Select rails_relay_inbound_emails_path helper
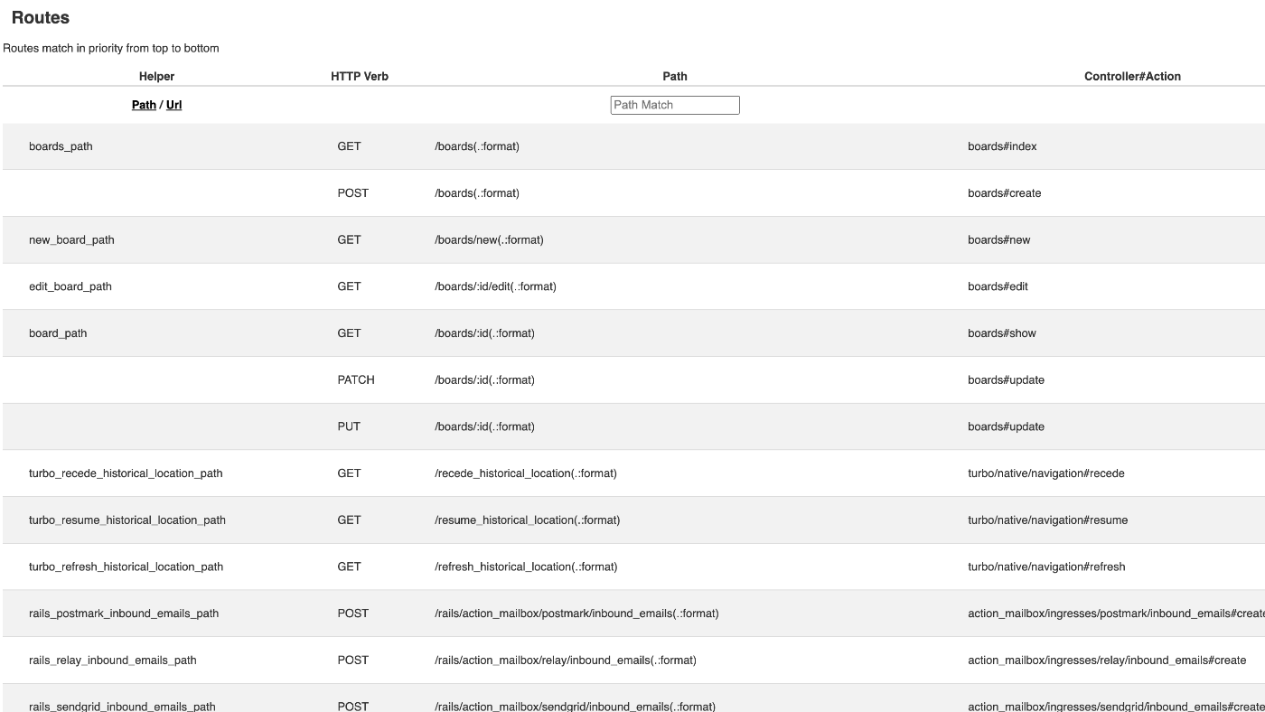 click(113, 660)
